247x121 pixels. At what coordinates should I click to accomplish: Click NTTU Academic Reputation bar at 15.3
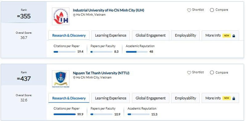pos(138,115)
